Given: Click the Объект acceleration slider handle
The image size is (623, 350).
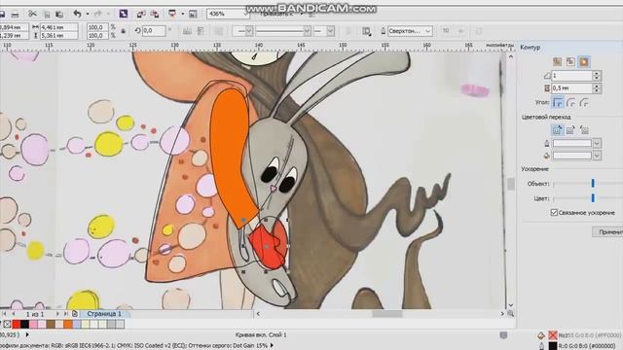Looking at the screenshot, I should pos(593,183).
